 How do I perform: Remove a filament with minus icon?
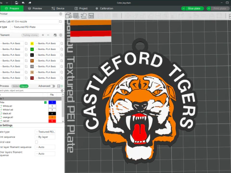(x=48, y=35)
